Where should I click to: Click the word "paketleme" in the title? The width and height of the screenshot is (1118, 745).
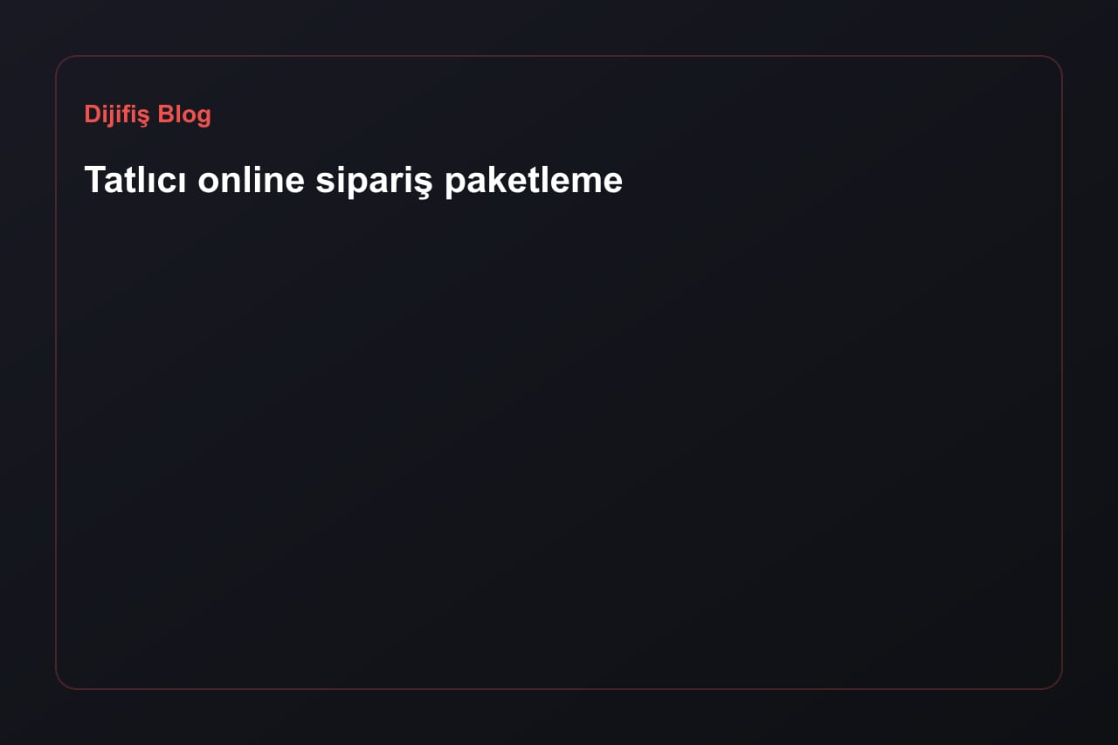pyautogui.click(x=534, y=182)
